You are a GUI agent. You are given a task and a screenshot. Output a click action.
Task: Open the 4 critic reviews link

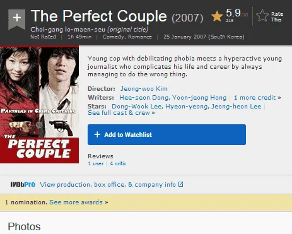(x=118, y=163)
